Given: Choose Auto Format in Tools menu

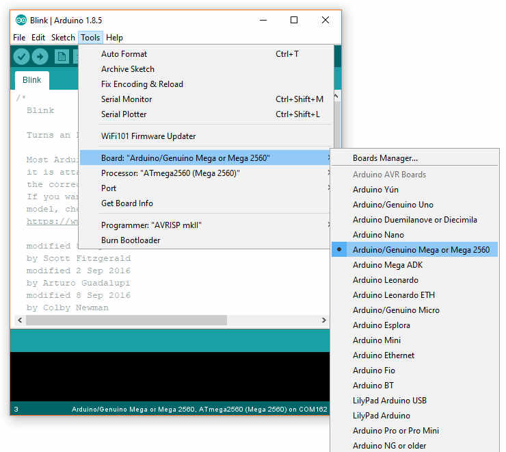Looking at the screenshot, I should point(124,54).
